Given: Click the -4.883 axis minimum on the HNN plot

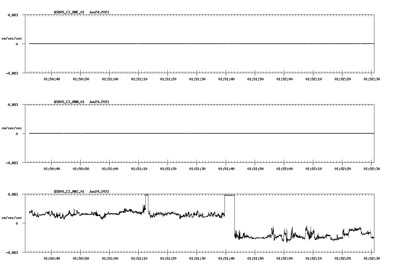Looking at the screenshot, I should pos(12,163).
